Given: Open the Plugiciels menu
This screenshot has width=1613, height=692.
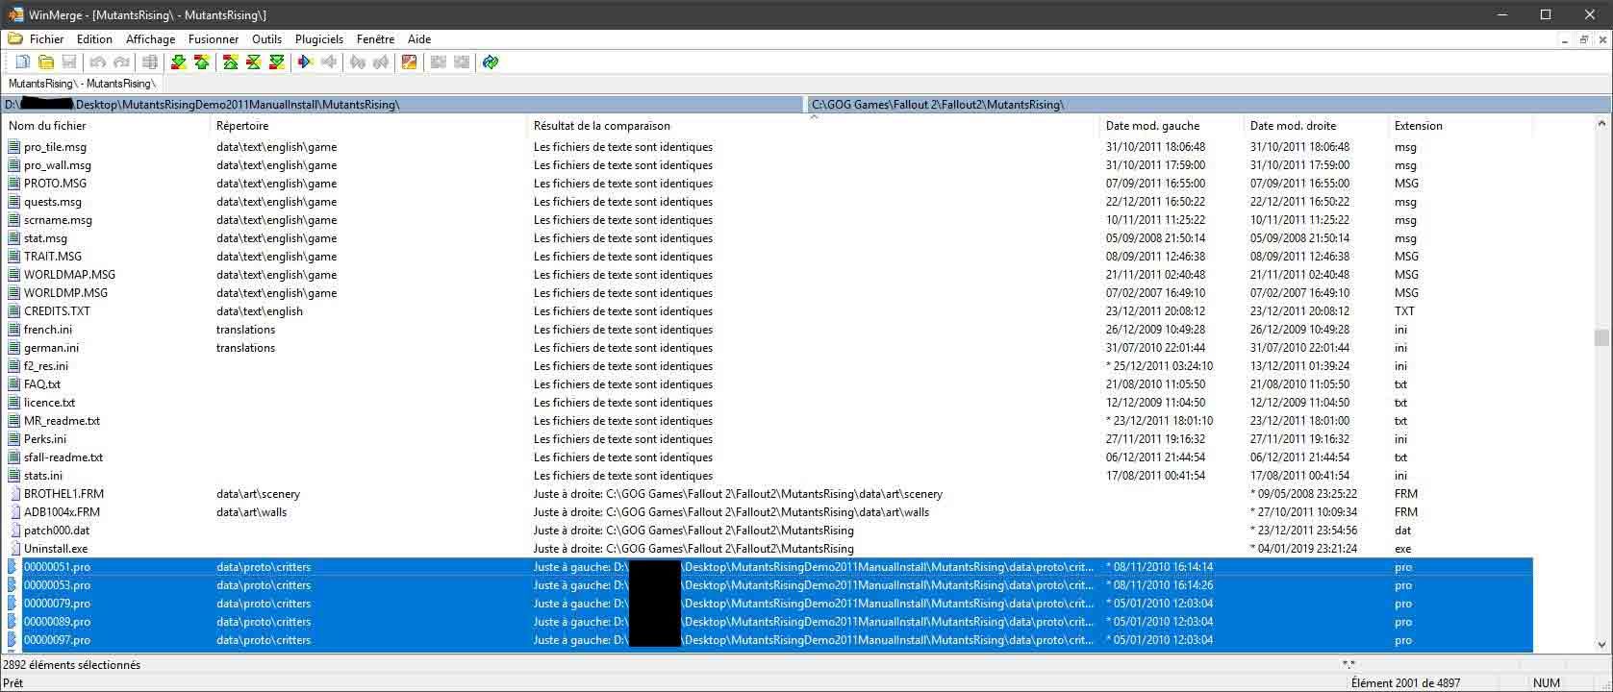Looking at the screenshot, I should pos(319,39).
